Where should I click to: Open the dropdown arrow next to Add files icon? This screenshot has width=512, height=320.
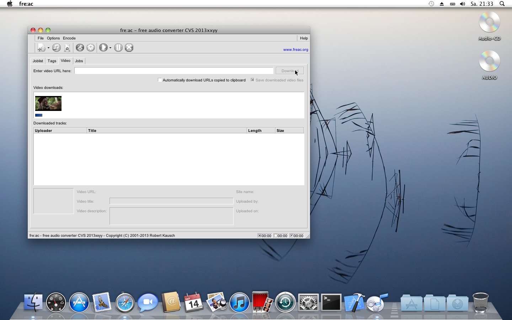pos(48,48)
